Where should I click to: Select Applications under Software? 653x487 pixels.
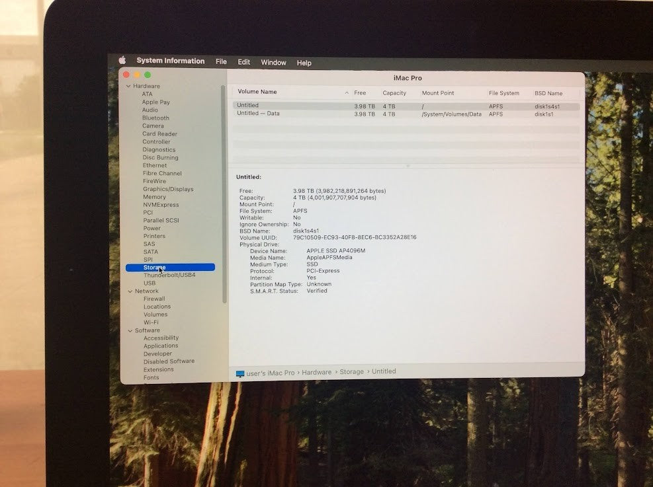pyautogui.click(x=161, y=346)
